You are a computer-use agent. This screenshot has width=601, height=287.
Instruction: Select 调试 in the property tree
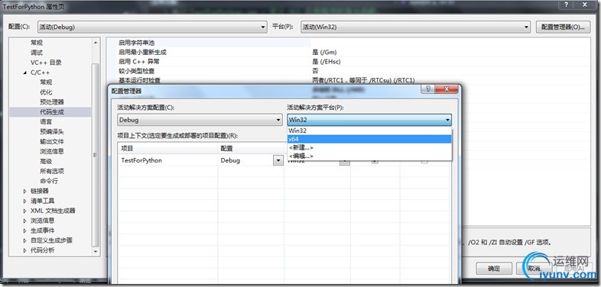pyautogui.click(x=37, y=53)
